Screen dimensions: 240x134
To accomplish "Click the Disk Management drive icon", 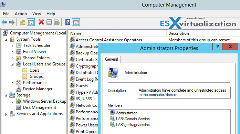I will (19, 107).
